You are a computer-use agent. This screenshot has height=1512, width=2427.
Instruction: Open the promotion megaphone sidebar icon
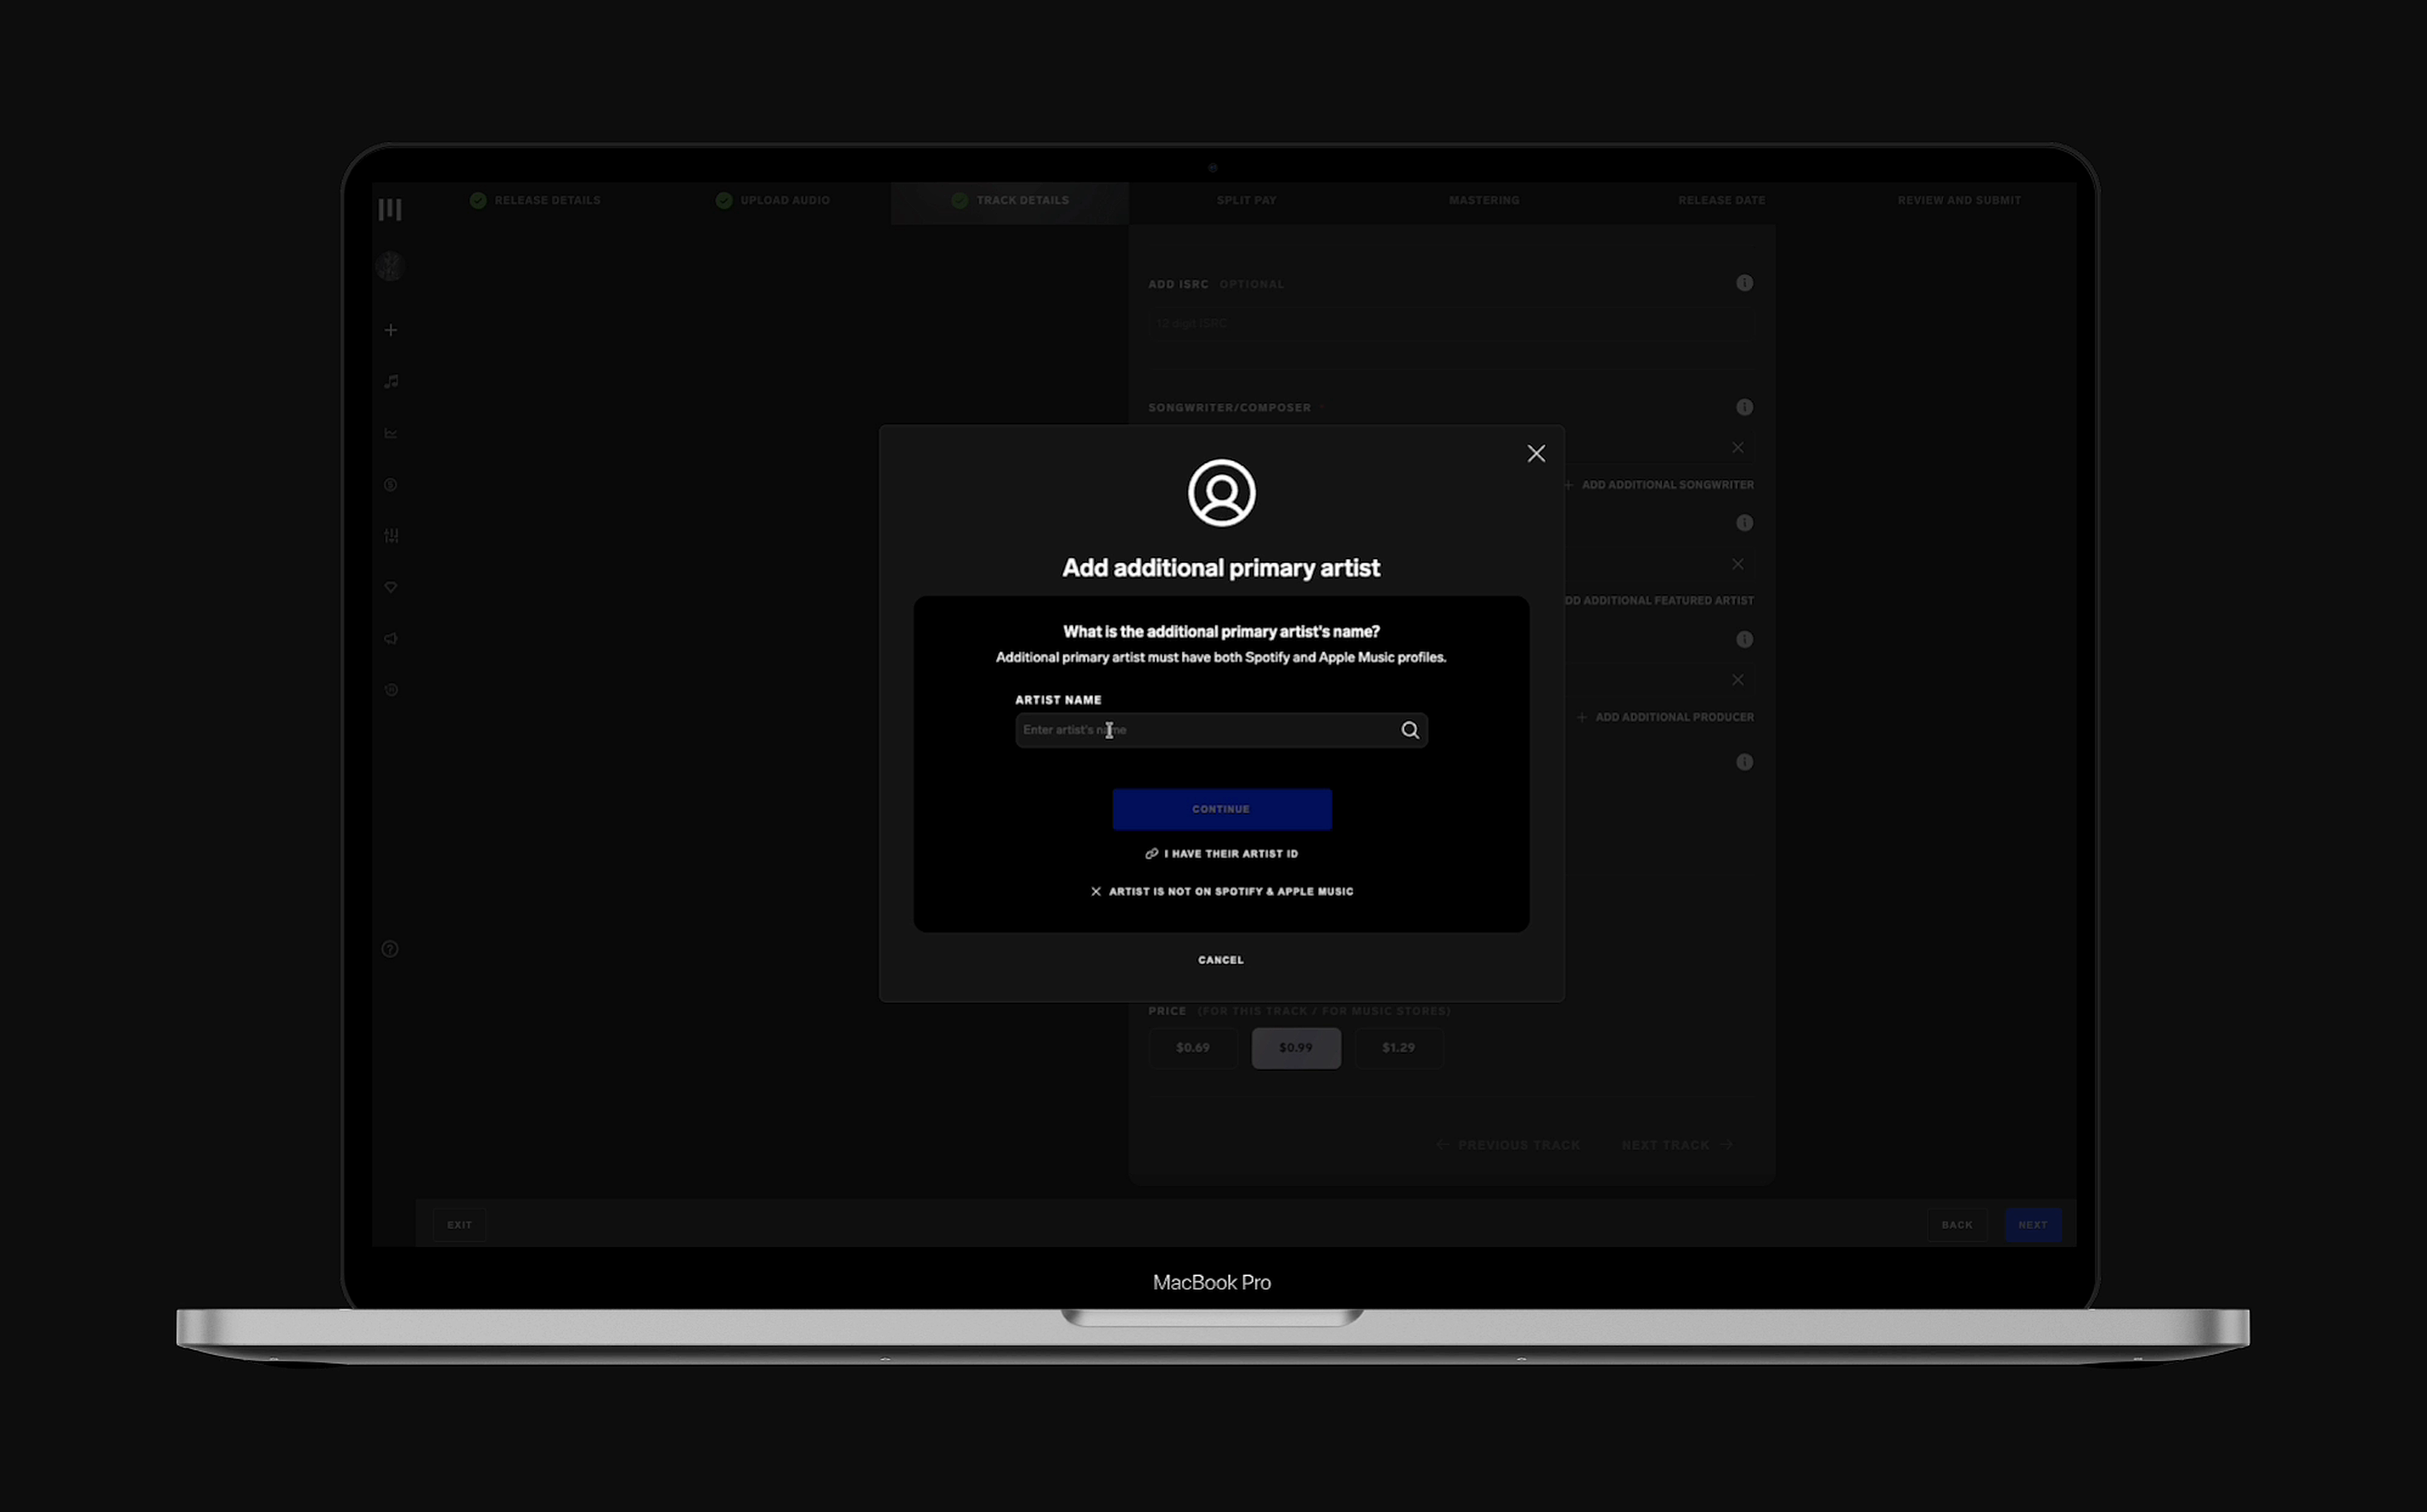[390, 638]
